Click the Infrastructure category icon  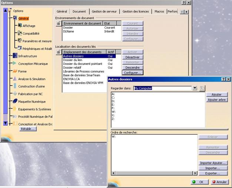click(x=15, y=56)
